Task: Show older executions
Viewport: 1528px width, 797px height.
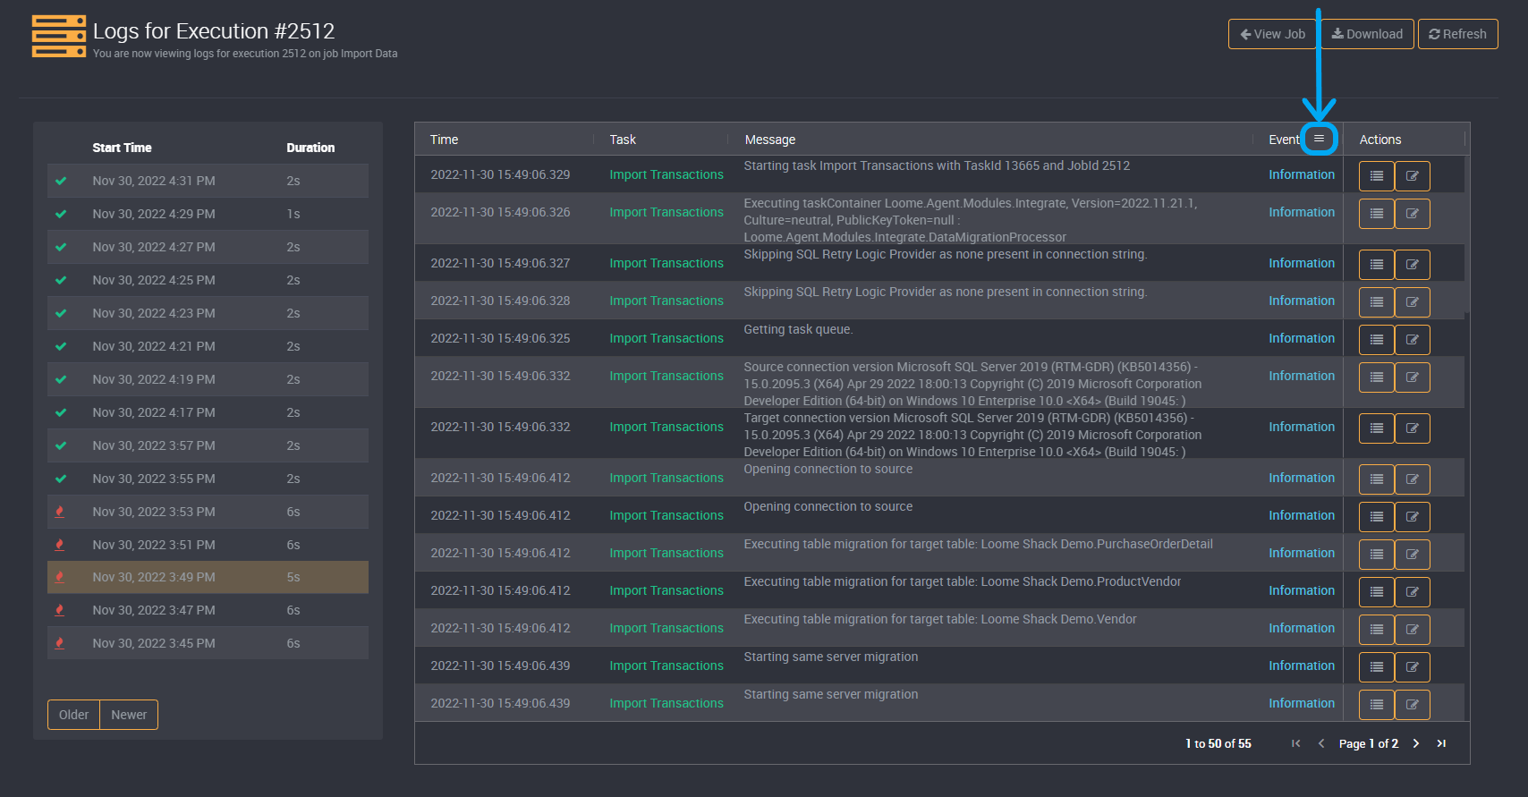Action: (73, 715)
